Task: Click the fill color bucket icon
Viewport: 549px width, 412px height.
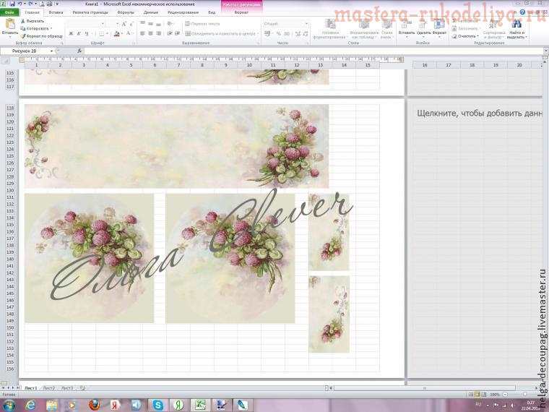Action: (x=117, y=34)
